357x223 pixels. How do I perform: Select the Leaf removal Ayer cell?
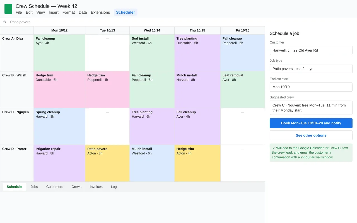coord(243,90)
